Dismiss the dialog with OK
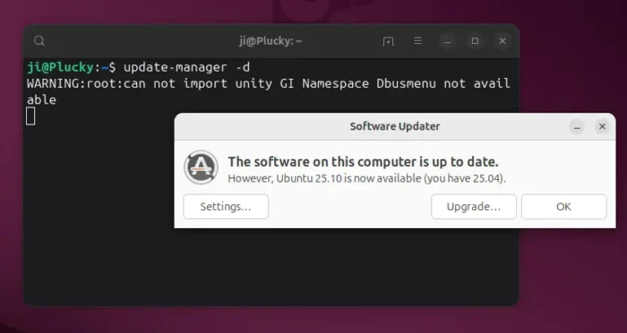This screenshot has width=627, height=333. tap(563, 207)
